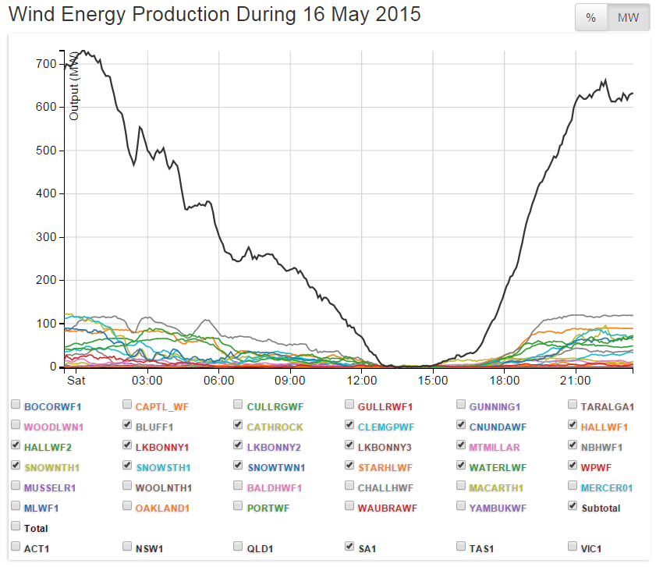Check the TAS1 region checkbox

pos(462,547)
